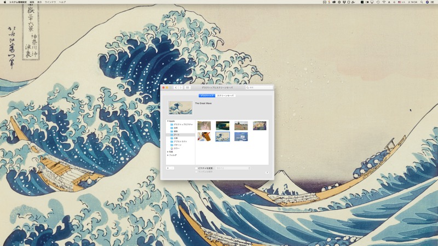Select the blue water lilies painting thumbnail

point(241,136)
